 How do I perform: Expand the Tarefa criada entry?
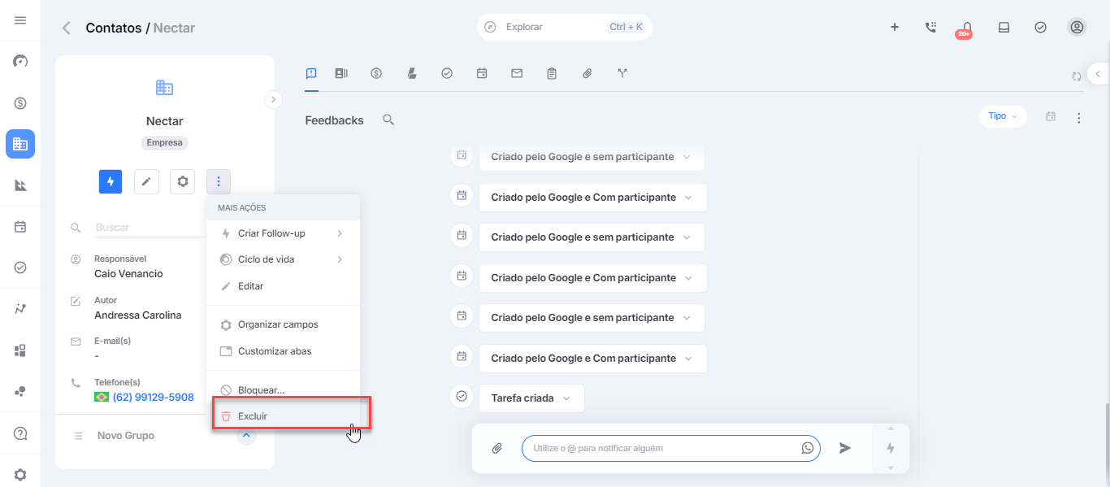[x=531, y=398]
